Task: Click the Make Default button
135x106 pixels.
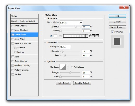Action: [64, 83]
